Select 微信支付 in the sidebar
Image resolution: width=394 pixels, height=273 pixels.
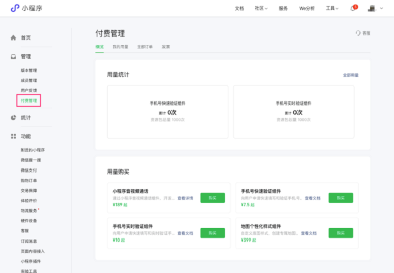coord(30,170)
